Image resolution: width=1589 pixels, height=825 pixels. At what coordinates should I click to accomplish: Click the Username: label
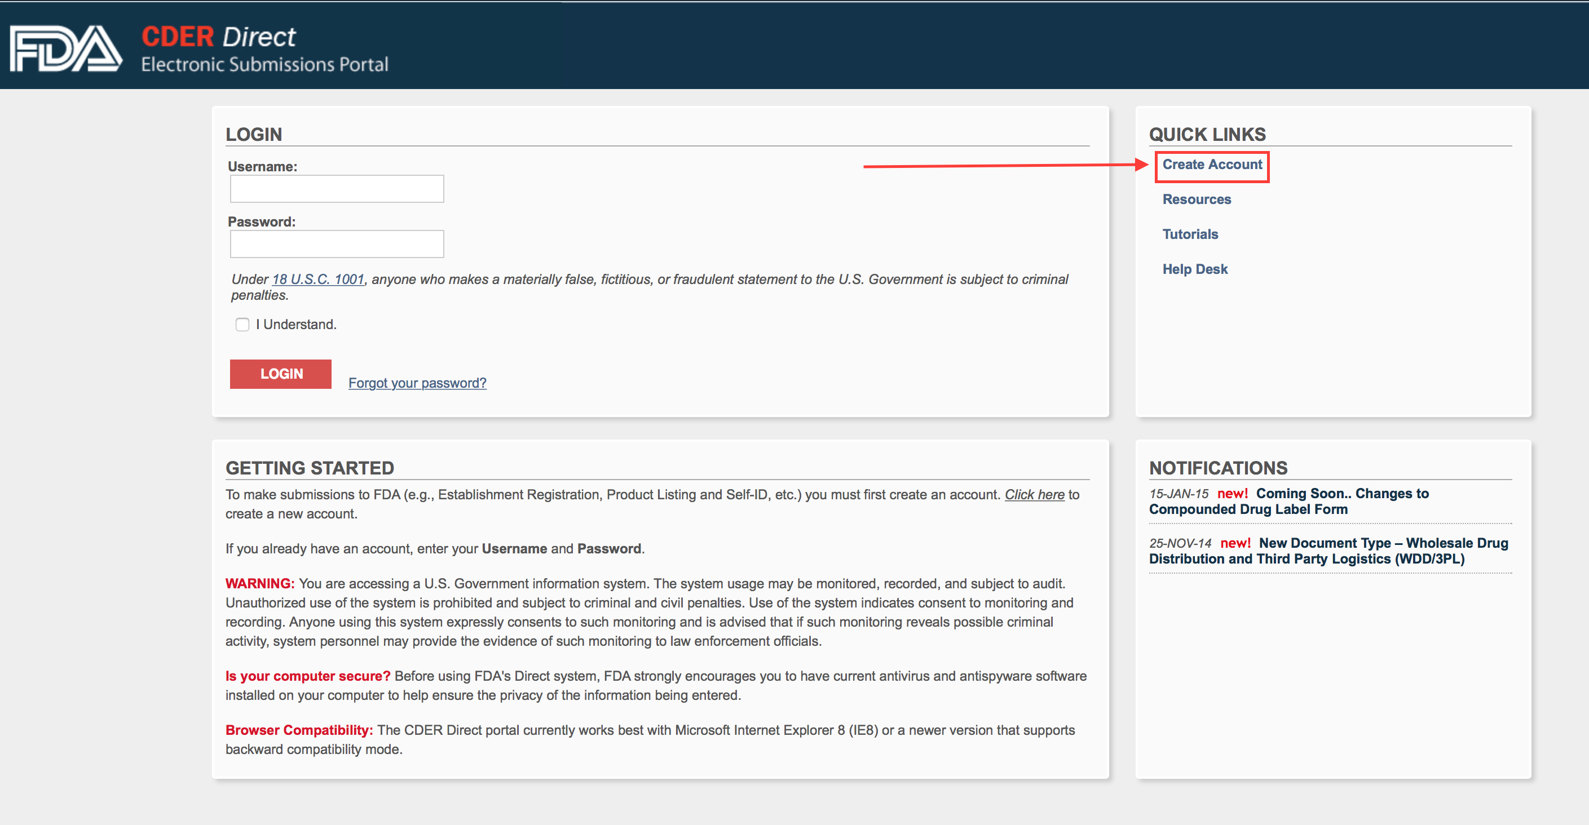[x=262, y=166]
